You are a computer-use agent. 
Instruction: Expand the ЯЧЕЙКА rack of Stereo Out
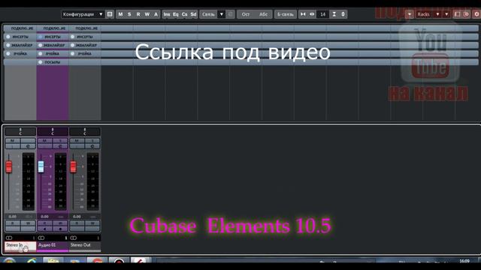[x=85, y=53]
